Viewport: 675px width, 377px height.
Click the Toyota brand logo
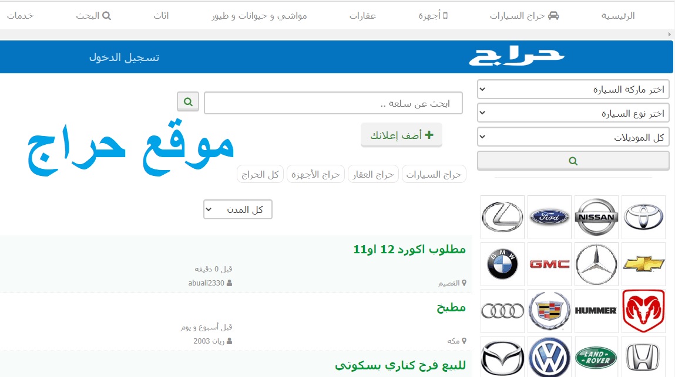point(644,217)
